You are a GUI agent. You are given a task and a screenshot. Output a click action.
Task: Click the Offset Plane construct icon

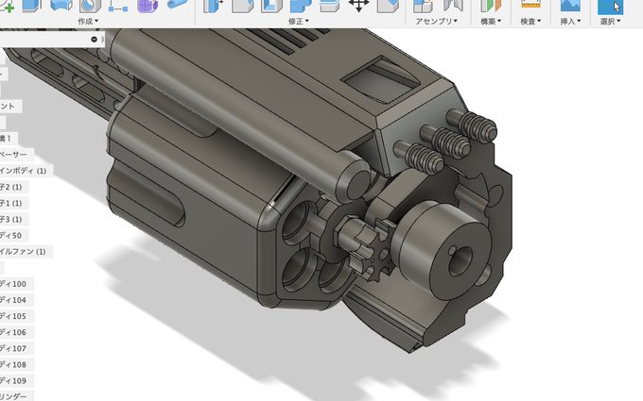(x=491, y=6)
